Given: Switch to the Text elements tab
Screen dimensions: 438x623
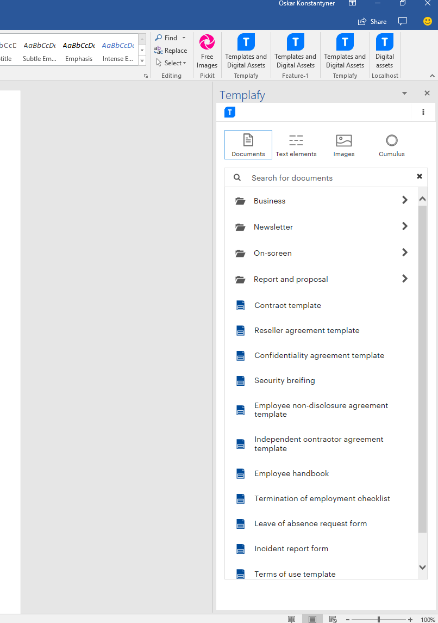Looking at the screenshot, I should coord(296,145).
